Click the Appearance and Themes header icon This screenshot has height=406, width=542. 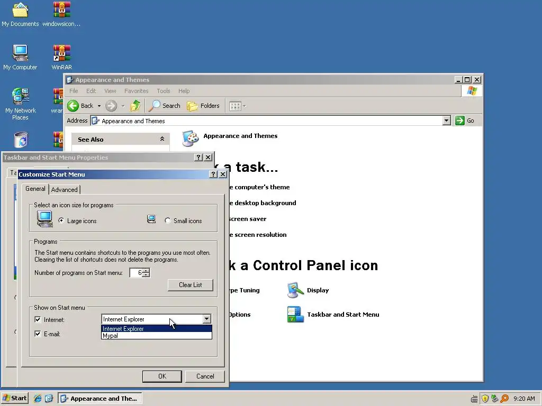190,138
